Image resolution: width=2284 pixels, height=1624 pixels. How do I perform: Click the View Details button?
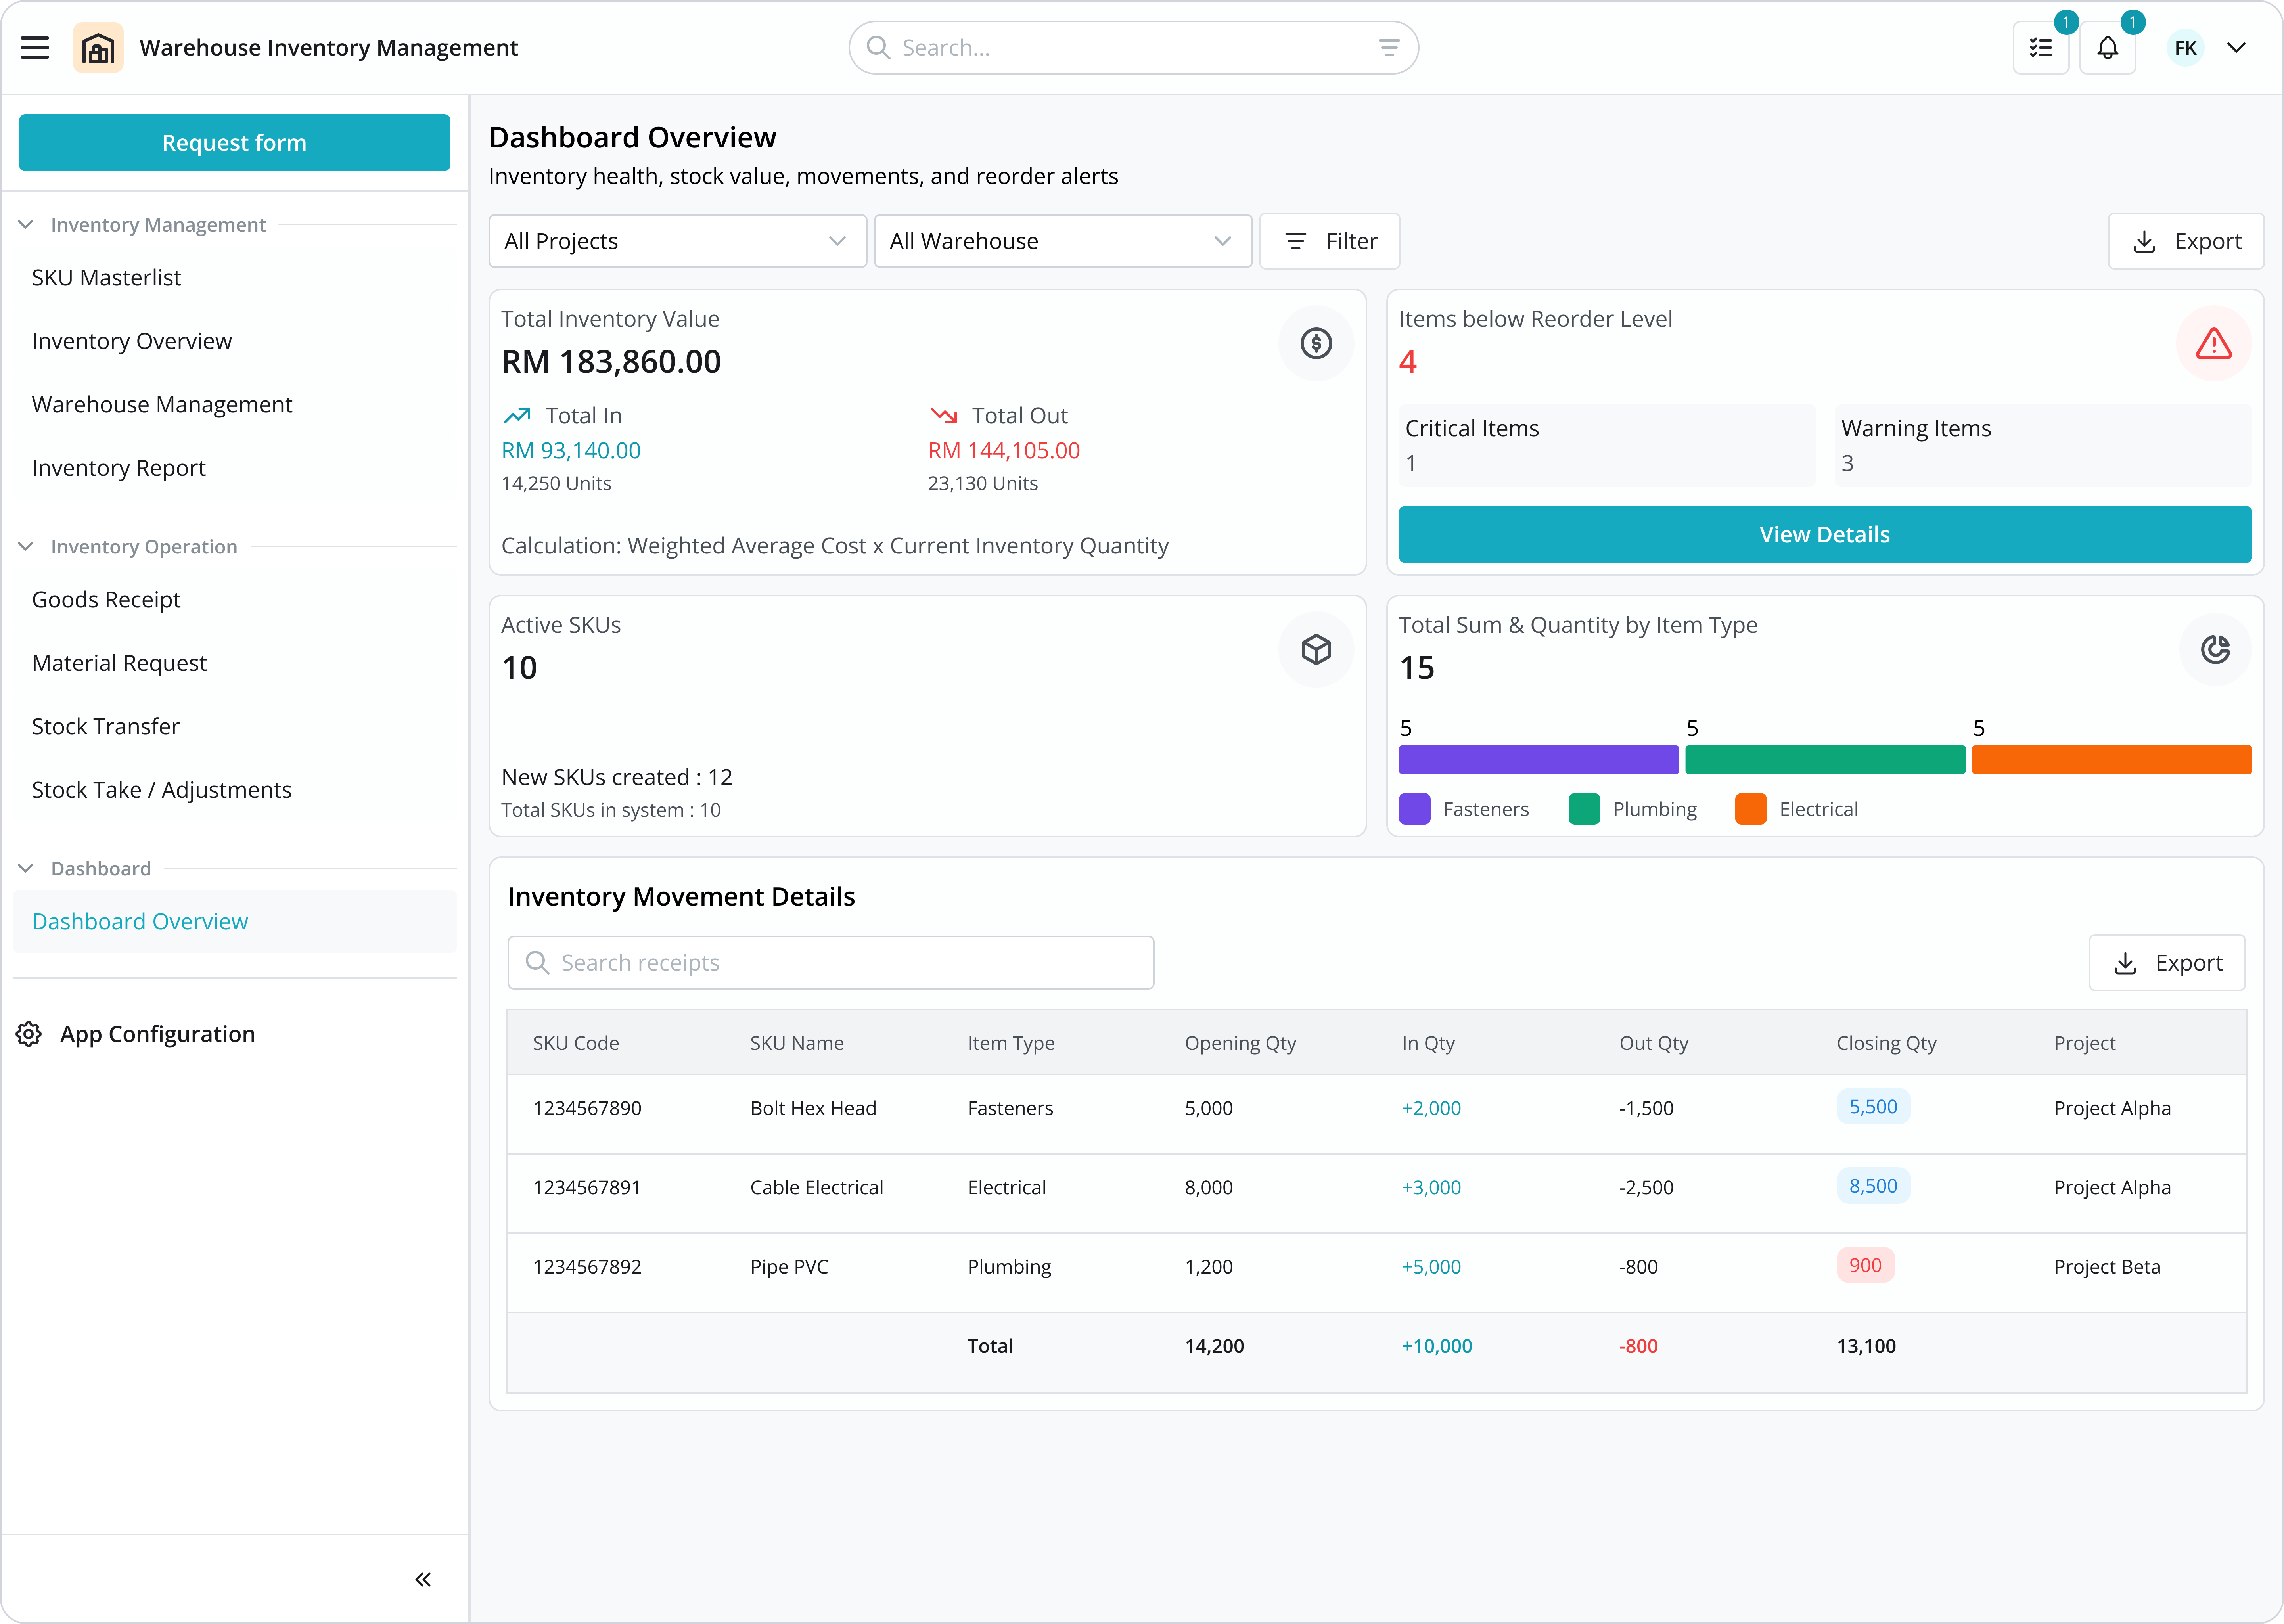pos(1824,535)
